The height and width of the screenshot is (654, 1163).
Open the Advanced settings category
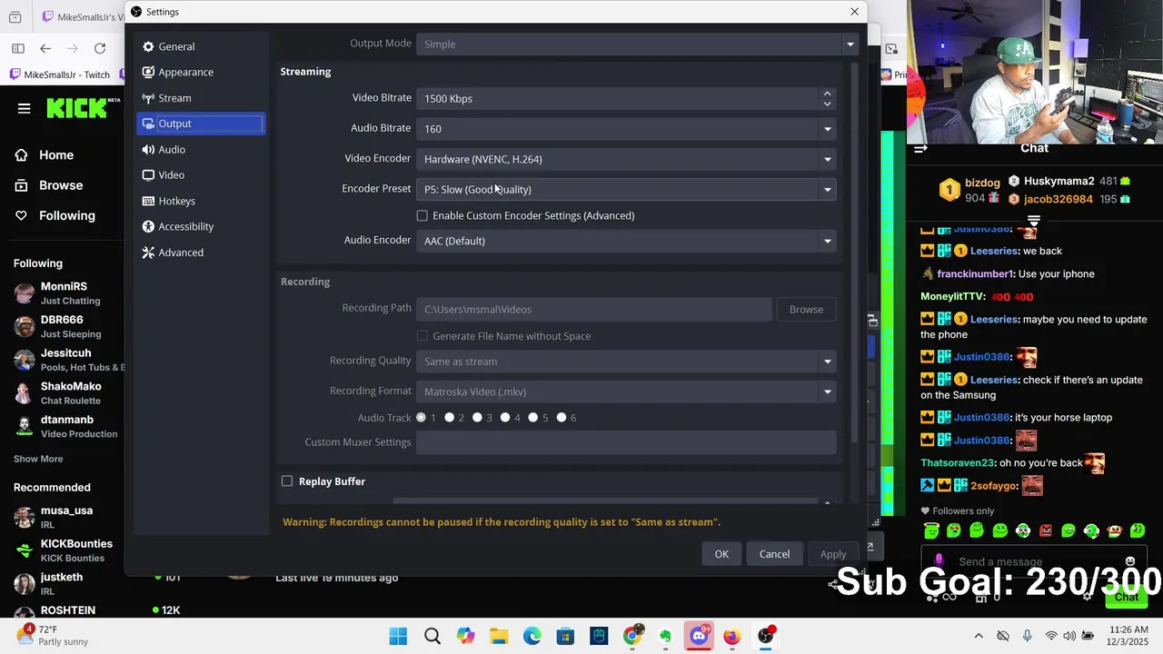[200, 253]
